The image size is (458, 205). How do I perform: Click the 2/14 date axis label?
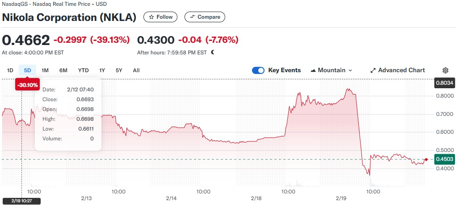pos(171,198)
